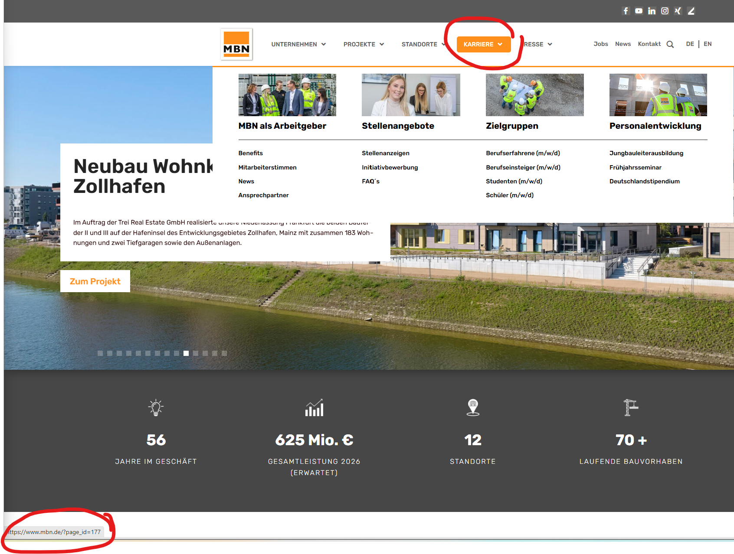The height and width of the screenshot is (554, 734).
Task: Open the Facebook social icon
Action: pos(626,11)
